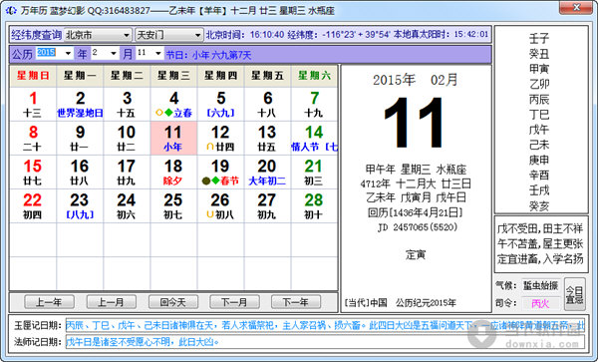Click the app icon in title bar
This screenshot has width=598, height=362.
click(11, 11)
